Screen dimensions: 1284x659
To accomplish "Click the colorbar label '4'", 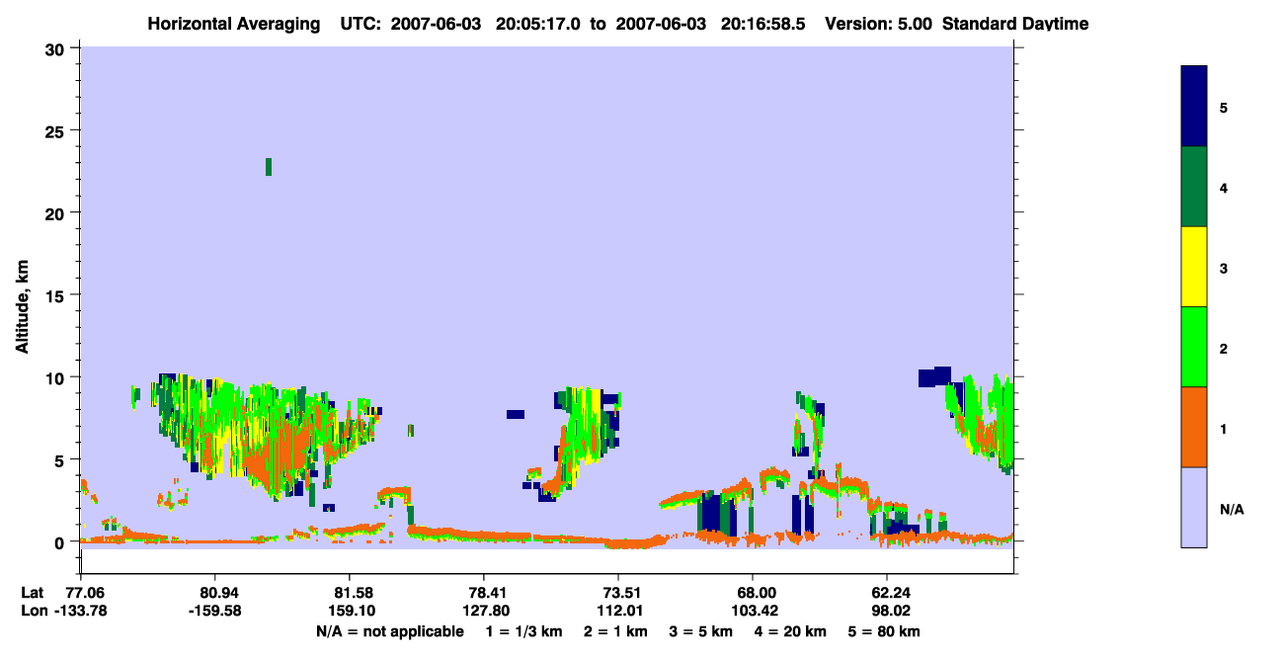I will point(1224,188).
